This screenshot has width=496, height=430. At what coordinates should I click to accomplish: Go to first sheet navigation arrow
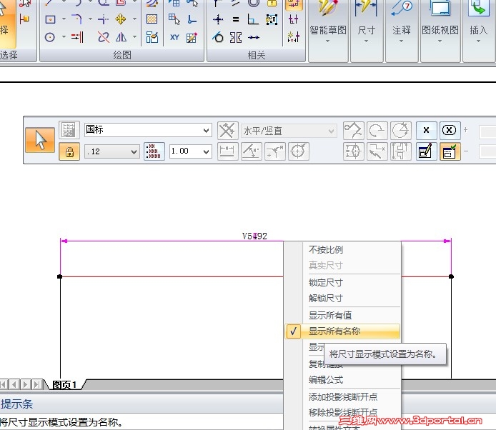(x=4, y=384)
